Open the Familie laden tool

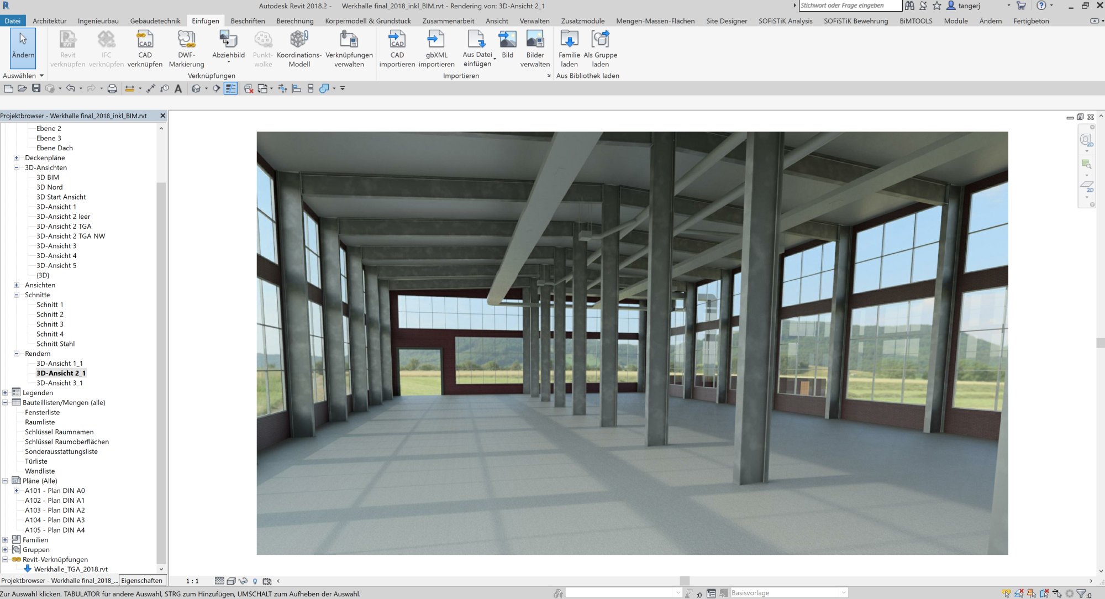pyautogui.click(x=569, y=48)
